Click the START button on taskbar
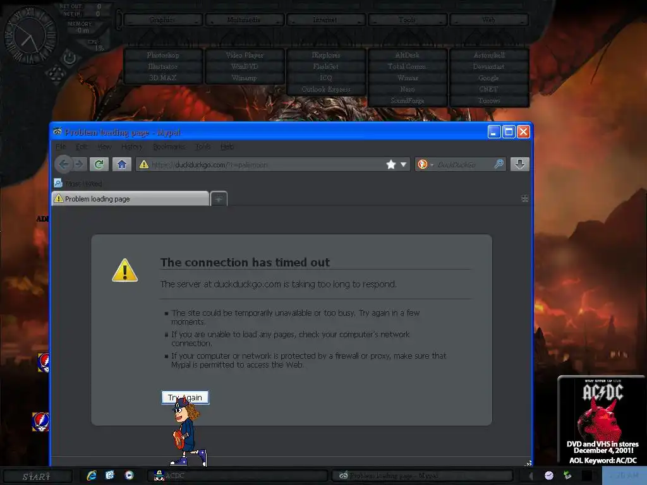Viewport: 647px width, 485px height. (36, 476)
